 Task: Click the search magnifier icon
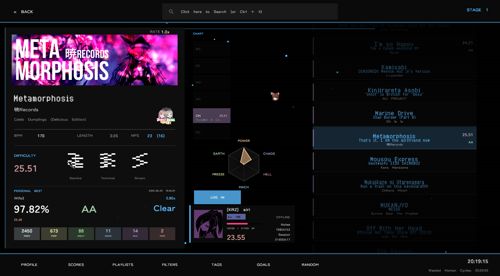[171, 12]
